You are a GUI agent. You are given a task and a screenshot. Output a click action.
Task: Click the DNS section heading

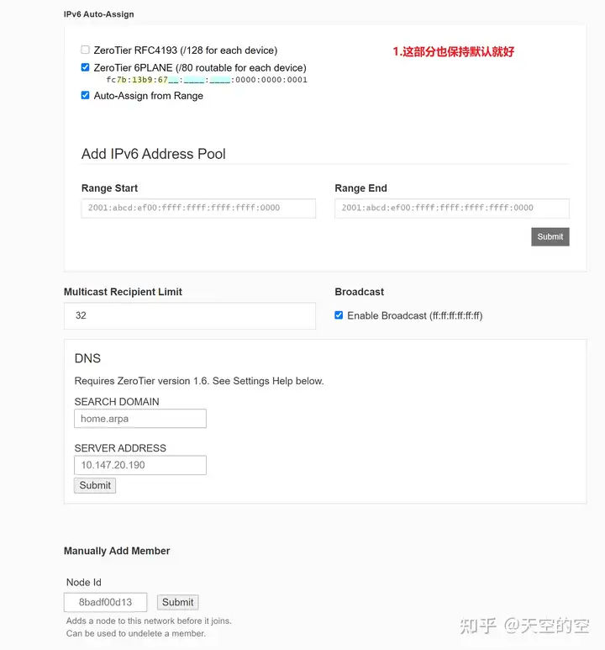point(87,358)
